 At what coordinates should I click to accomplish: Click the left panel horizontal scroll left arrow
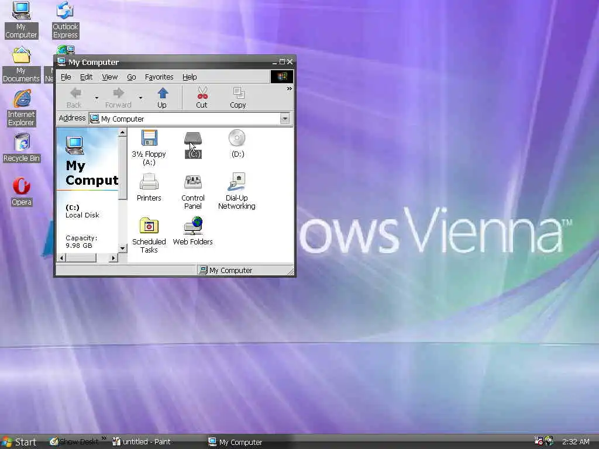click(x=62, y=258)
